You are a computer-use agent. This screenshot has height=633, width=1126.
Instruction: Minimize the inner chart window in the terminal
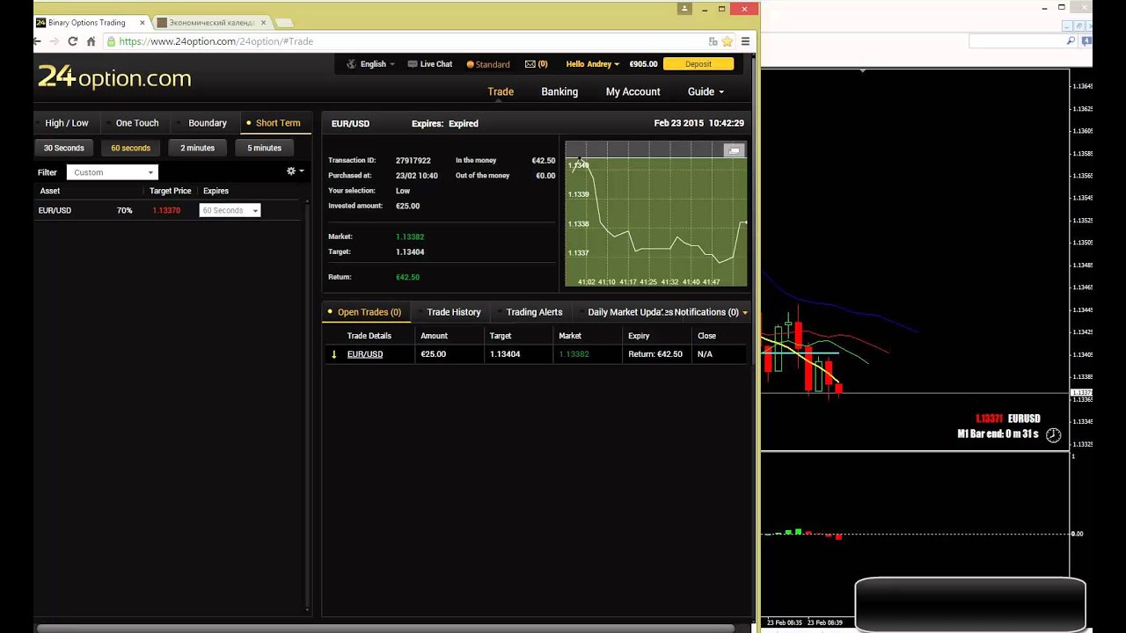1065,26
